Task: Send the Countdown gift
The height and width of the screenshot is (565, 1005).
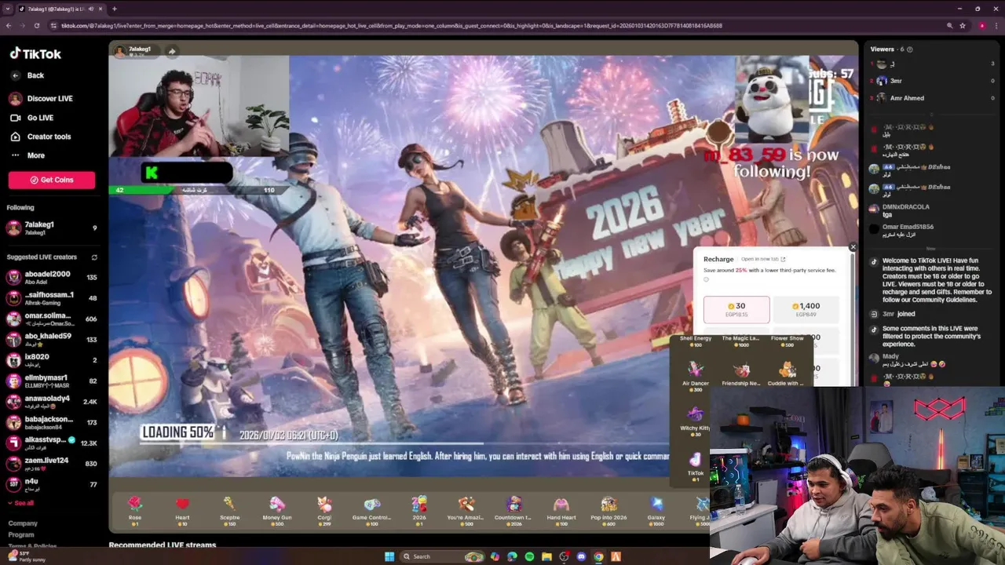Action: point(513,510)
